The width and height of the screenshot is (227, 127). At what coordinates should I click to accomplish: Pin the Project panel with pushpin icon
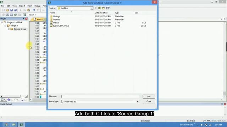(23, 19)
